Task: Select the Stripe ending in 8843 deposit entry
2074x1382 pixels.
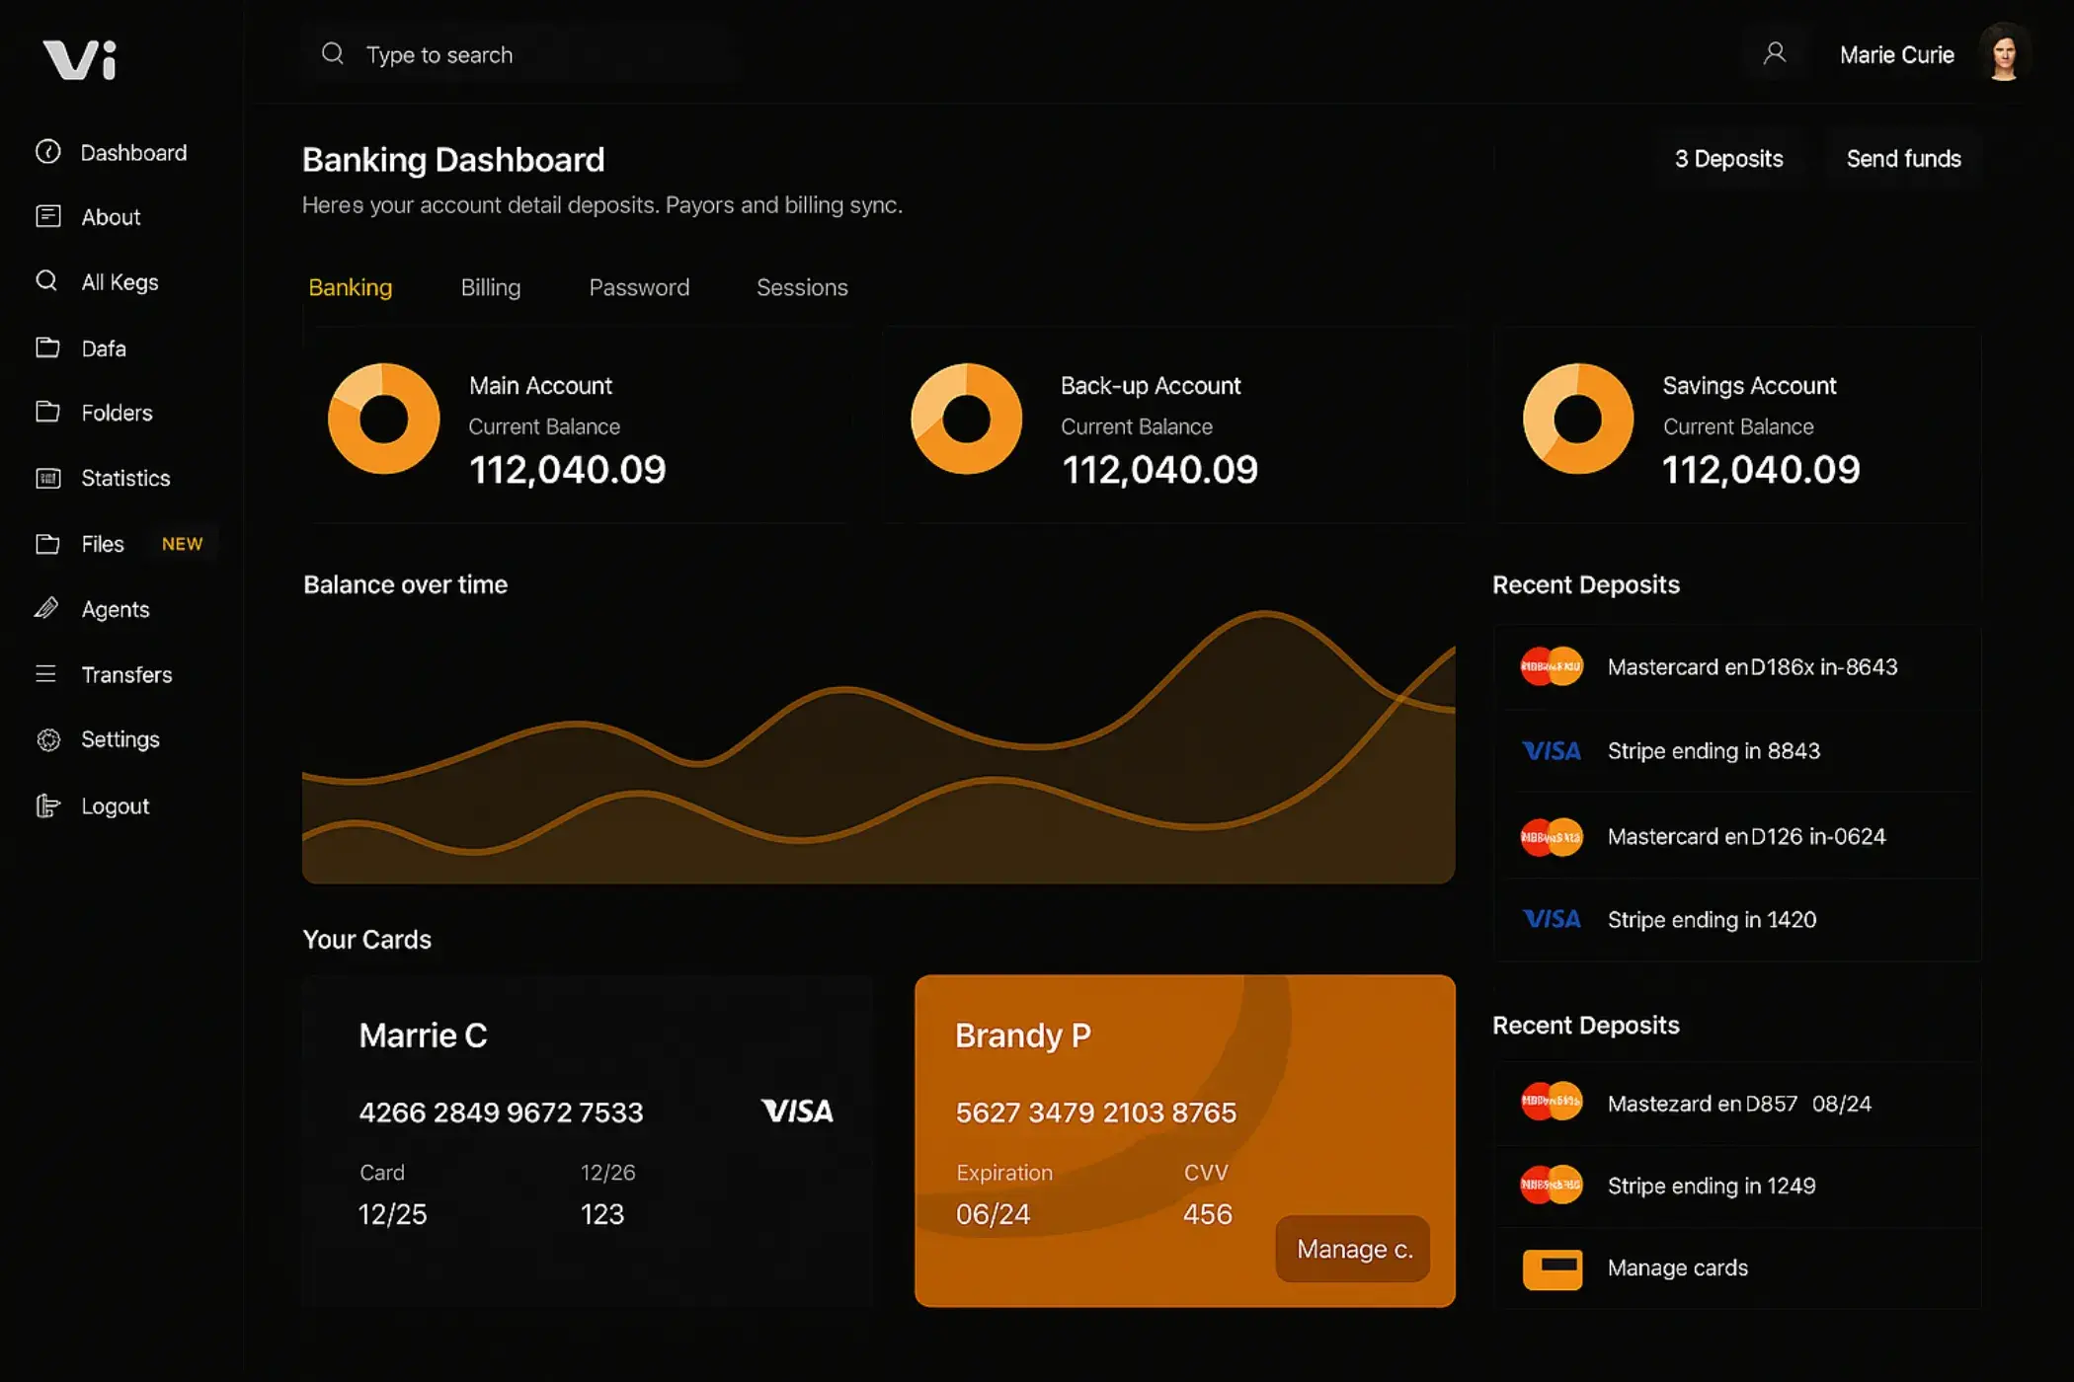Action: [1714, 750]
